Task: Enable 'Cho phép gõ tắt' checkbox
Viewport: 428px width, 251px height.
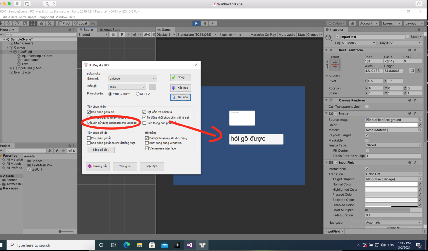Action: pyautogui.click(x=89, y=138)
